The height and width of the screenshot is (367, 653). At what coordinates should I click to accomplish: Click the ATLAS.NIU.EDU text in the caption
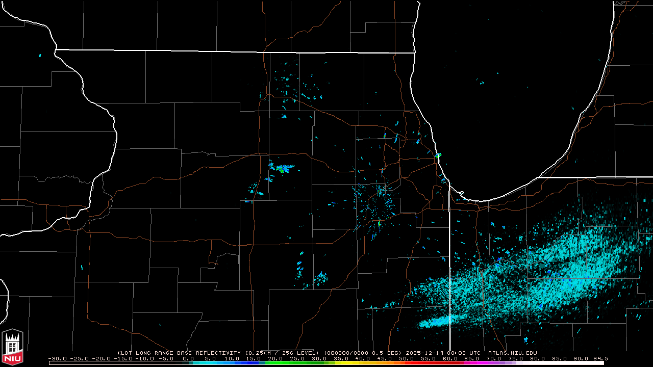(512, 353)
